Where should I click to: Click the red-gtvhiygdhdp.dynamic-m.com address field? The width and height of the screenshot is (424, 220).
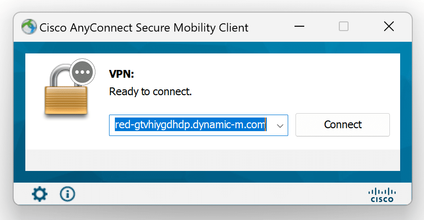pos(190,125)
